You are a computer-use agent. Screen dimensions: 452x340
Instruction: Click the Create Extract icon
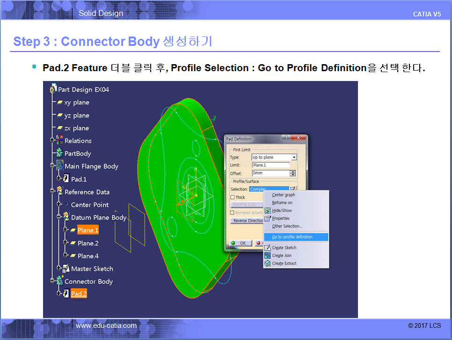point(268,264)
